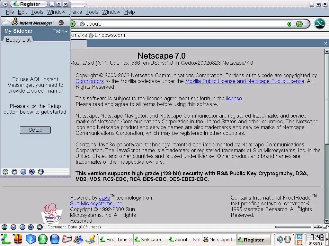Open the Sun Microsystems, Inc. link
The height and width of the screenshot is (246, 329).
point(96,203)
